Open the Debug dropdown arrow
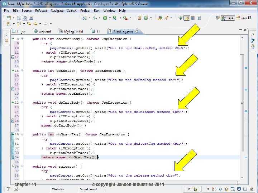 [x=100, y=18]
